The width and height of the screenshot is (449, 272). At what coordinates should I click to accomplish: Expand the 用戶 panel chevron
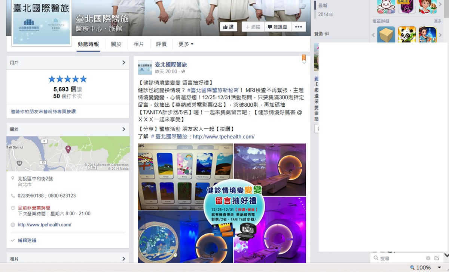[x=123, y=63]
